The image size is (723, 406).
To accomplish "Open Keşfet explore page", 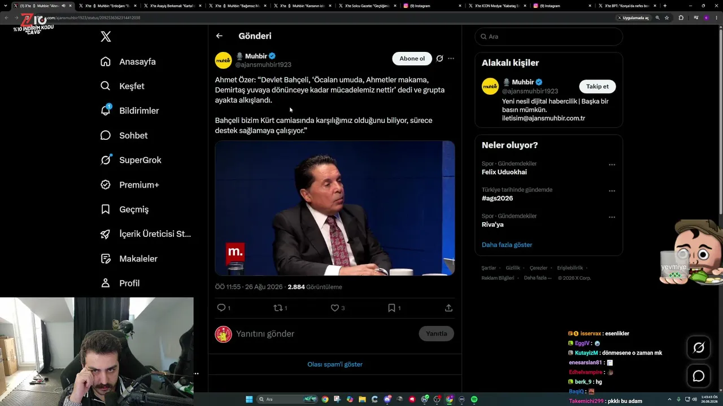I will tap(123, 86).
